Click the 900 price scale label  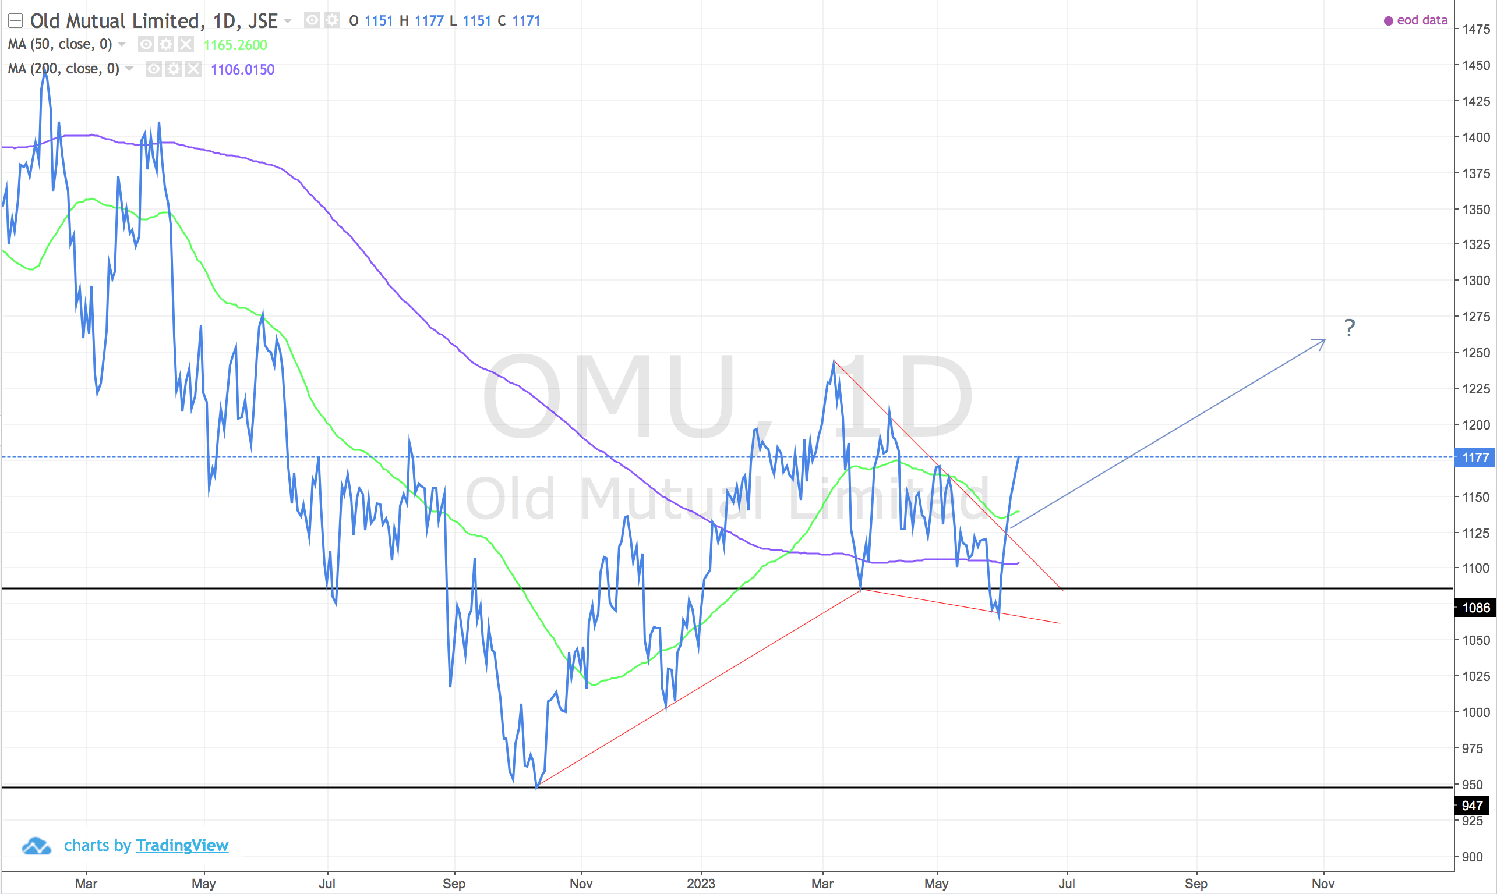click(1473, 857)
